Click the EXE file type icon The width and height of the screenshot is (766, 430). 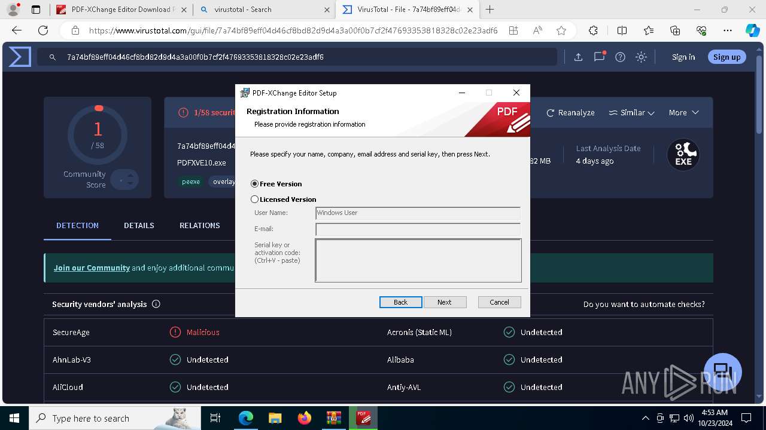[x=683, y=155]
